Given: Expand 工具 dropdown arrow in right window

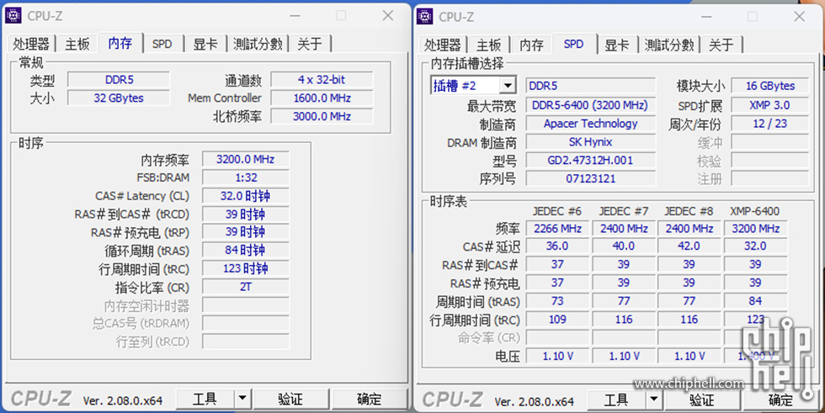Looking at the screenshot, I should point(654,401).
